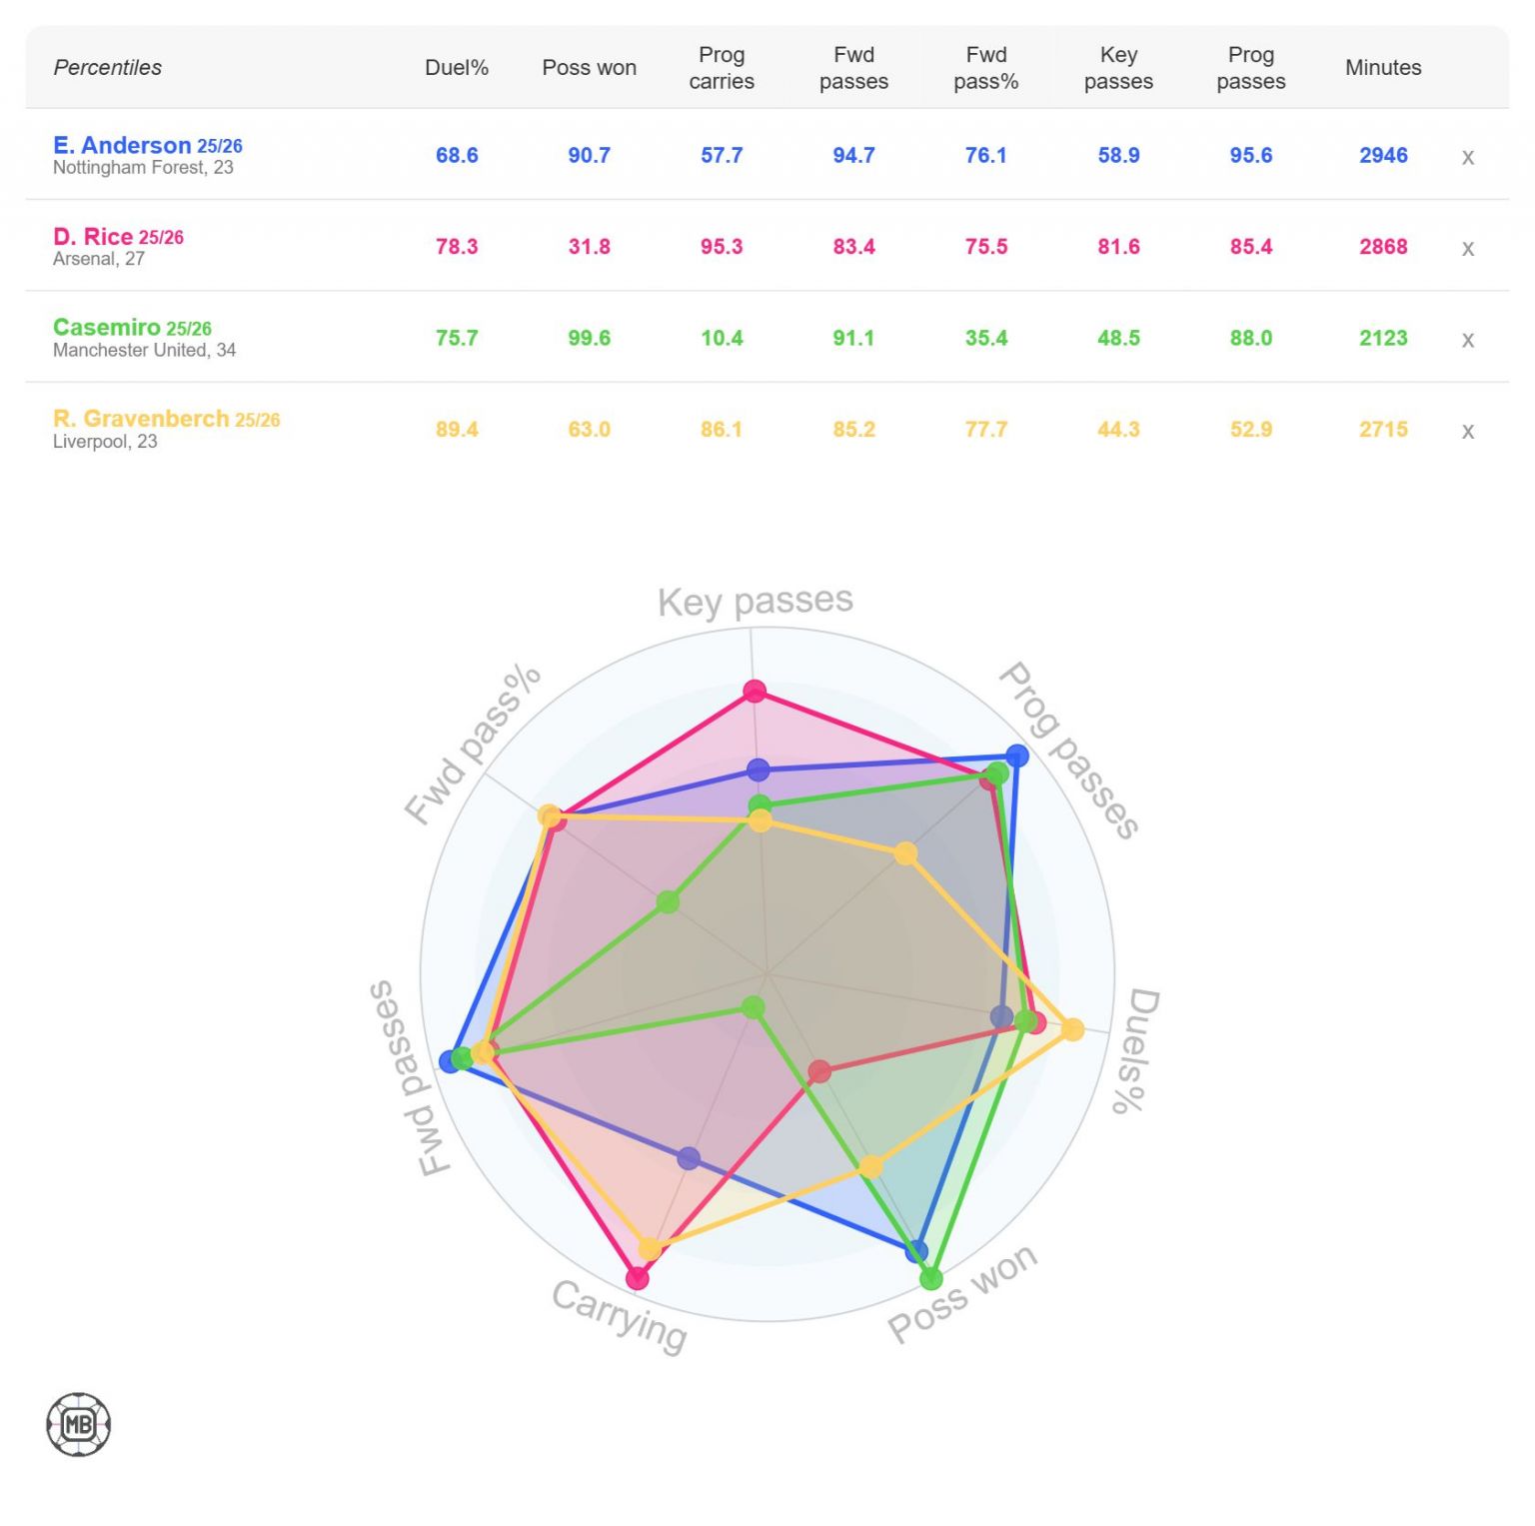Click Gravenberch's yellow Duels% radar point

(1072, 1029)
